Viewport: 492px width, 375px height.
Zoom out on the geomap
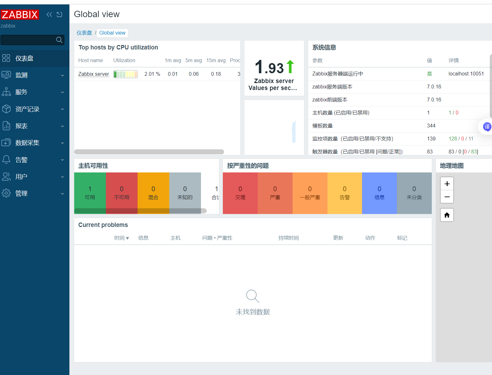click(x=447, y=197)
